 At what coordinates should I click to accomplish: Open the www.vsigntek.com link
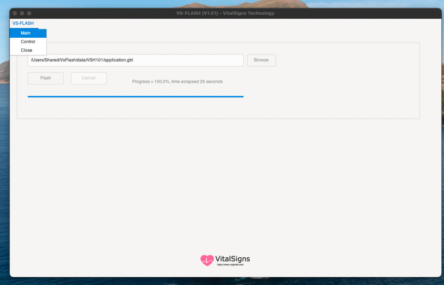[230, 265]
